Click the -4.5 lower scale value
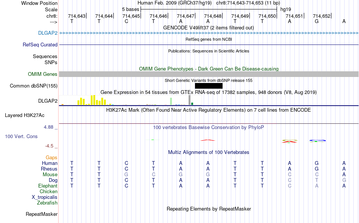 coord(49,146)
